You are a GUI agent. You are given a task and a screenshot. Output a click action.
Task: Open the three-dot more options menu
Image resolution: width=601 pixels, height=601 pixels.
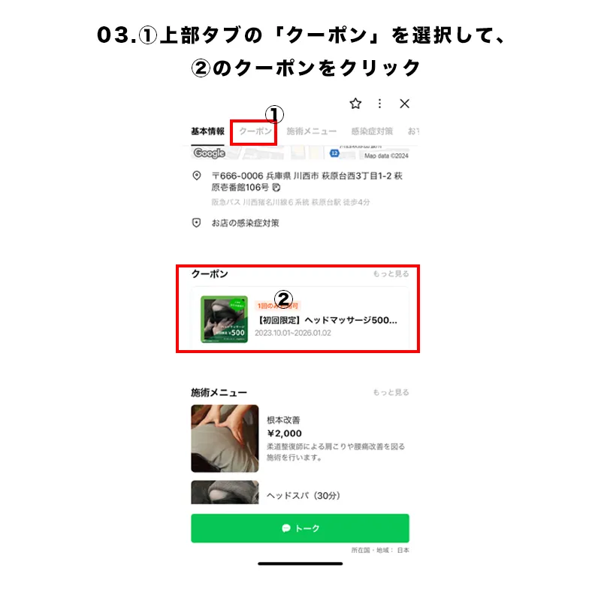379,104
